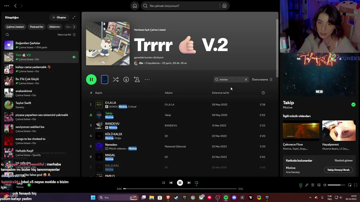Sort by the Başlık column header
Screen dimensions: 360x202
[x=99, y=93]
